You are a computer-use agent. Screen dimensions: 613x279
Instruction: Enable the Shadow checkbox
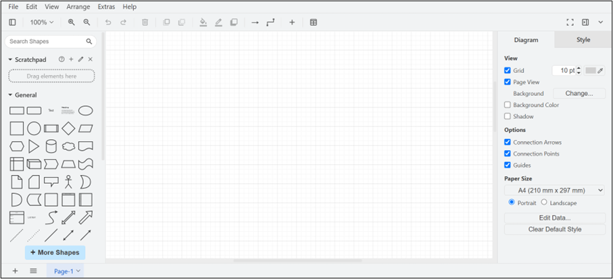[x=508, y=116]
